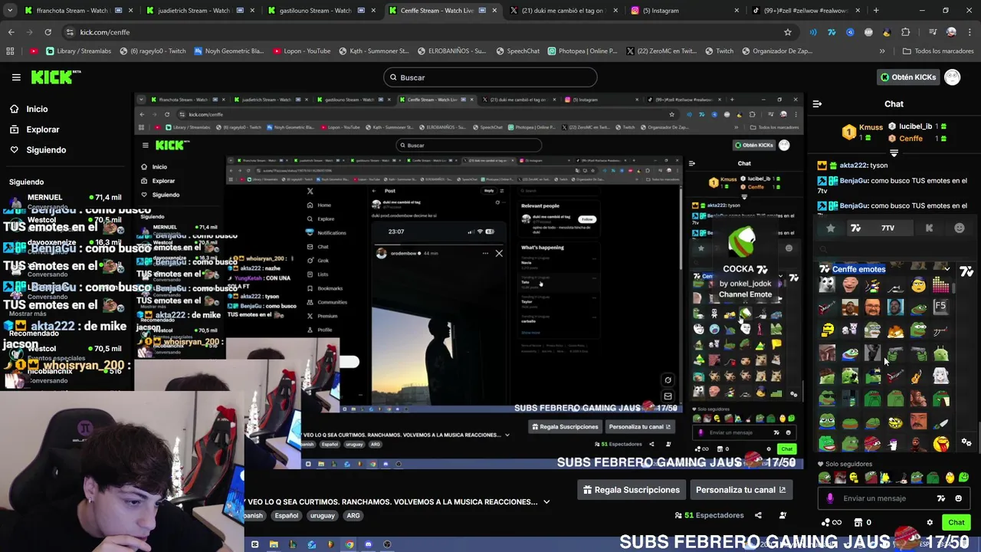
Task: Click Personaliza tu canal button
Action: coord(740,489)
